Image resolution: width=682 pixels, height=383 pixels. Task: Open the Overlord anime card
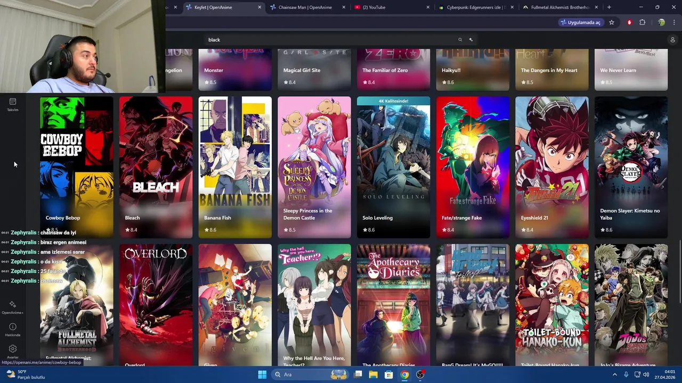point(156,305)
